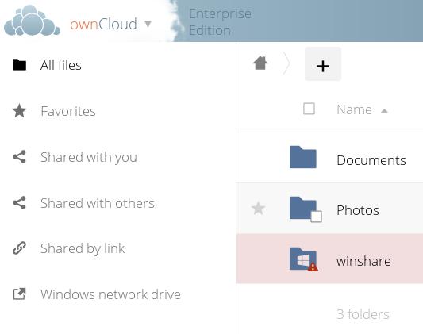Screen dimensions: 423x334
Task: Click the Enterprise Edition header text
Action: pyautogui.click(x=220, y=22)
